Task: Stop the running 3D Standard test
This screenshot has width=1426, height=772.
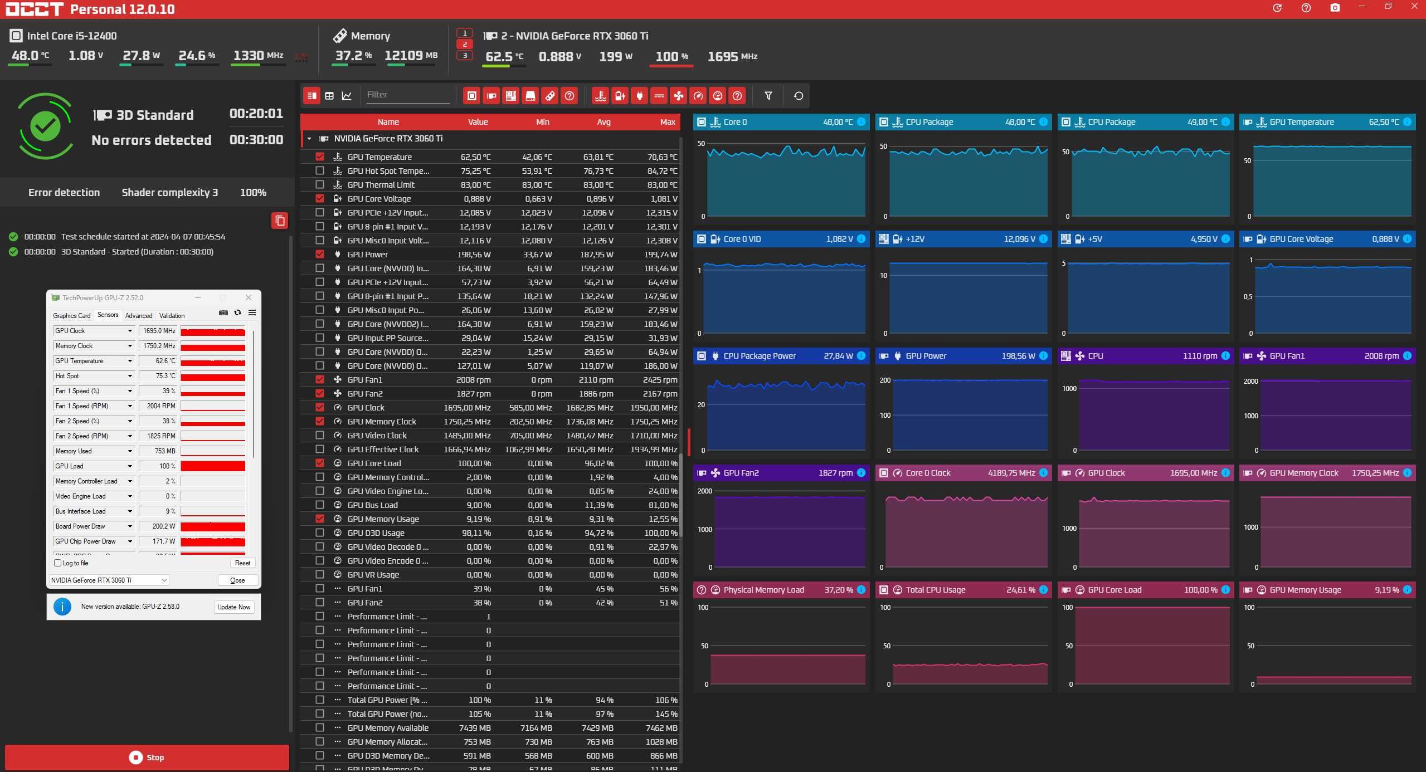Action: click(147, 758)
